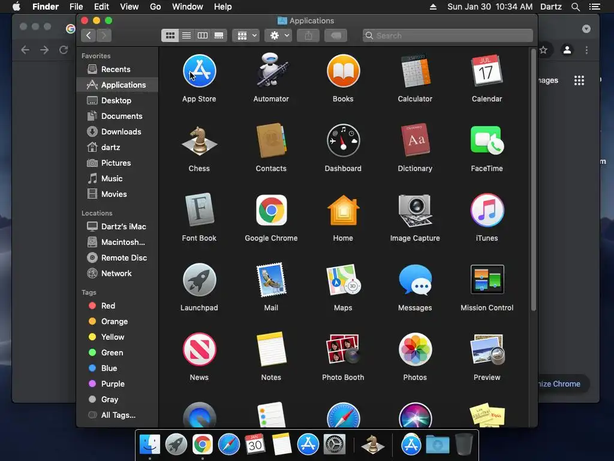Open Google Chrome in Finder window
614x461 pixels.
pos(271,210)
